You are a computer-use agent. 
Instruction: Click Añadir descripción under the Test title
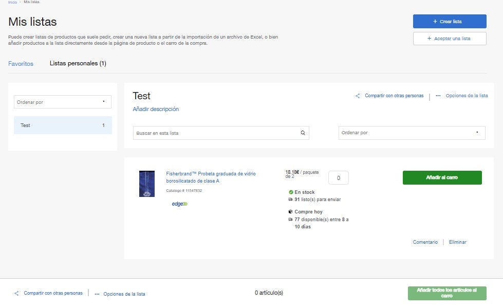pos(155,109)
